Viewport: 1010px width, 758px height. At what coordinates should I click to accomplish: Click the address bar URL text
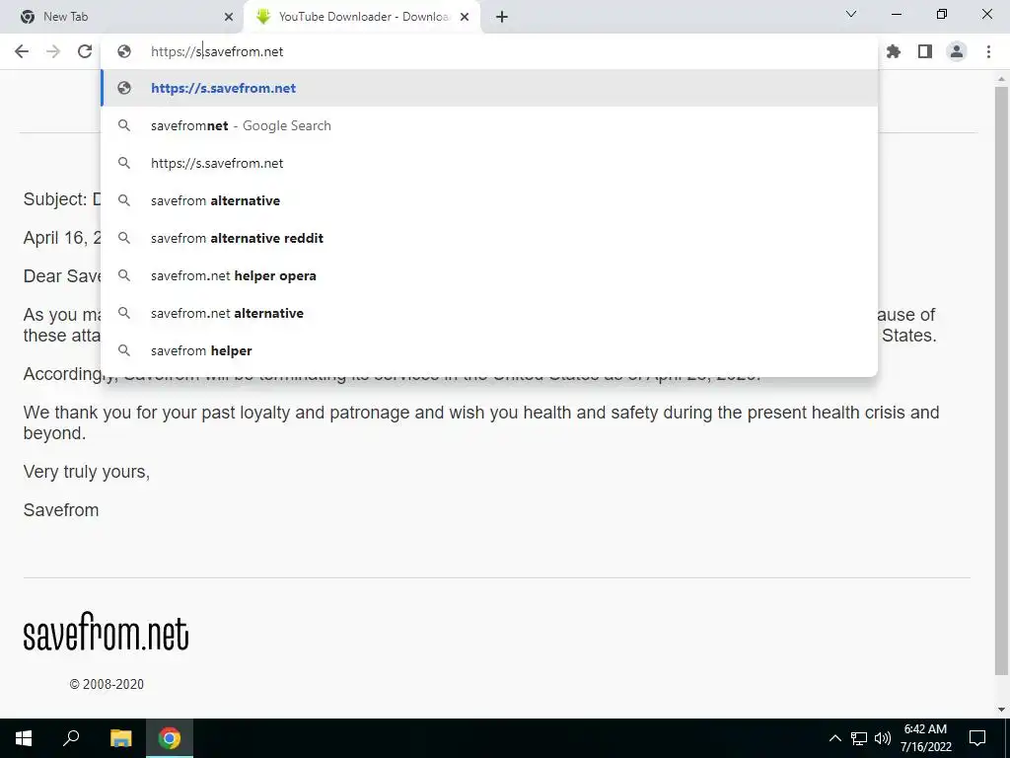coord(217,51)
